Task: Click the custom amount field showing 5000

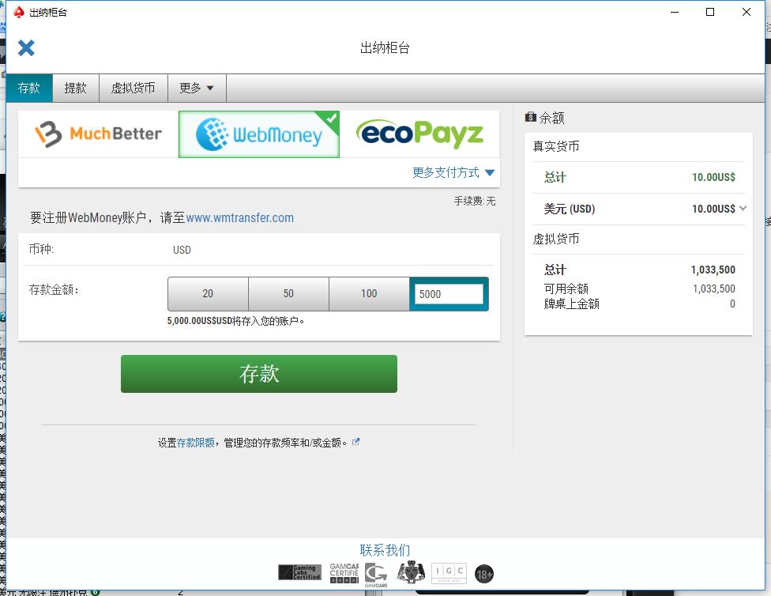Action: (449, 294)
